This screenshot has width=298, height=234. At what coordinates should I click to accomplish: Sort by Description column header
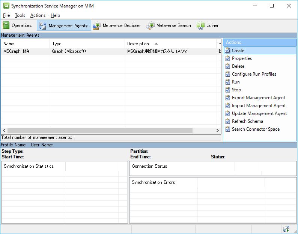click(138, 44)
